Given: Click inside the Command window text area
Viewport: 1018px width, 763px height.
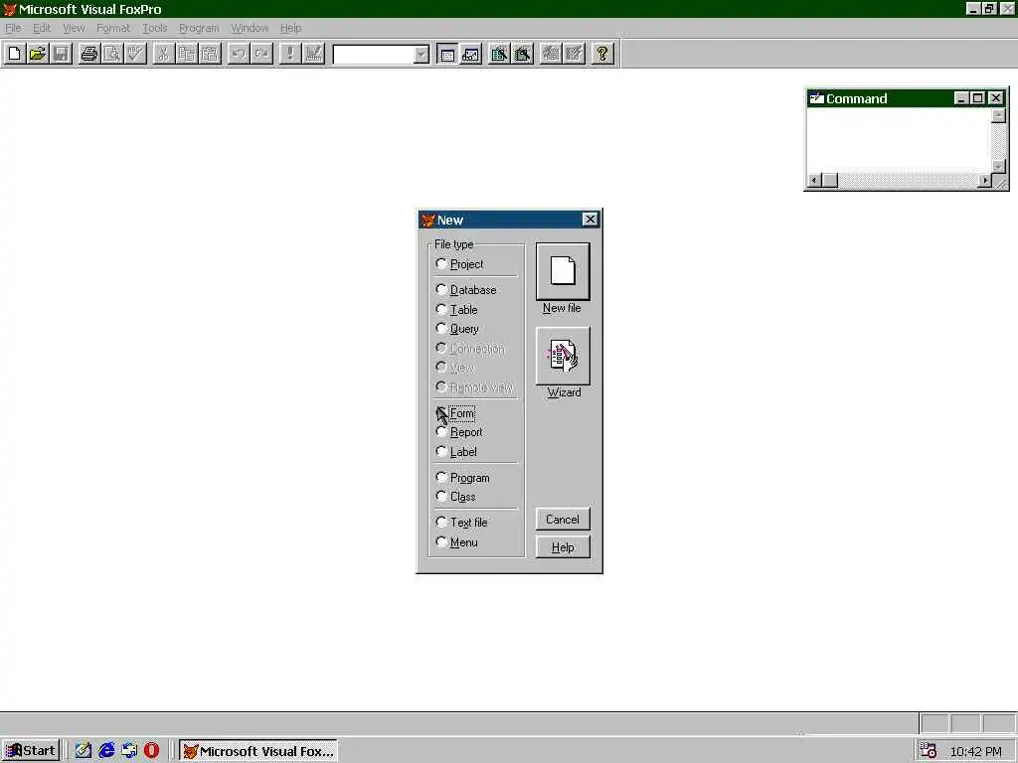Looking at the screenshot, I should pos(899,140).
